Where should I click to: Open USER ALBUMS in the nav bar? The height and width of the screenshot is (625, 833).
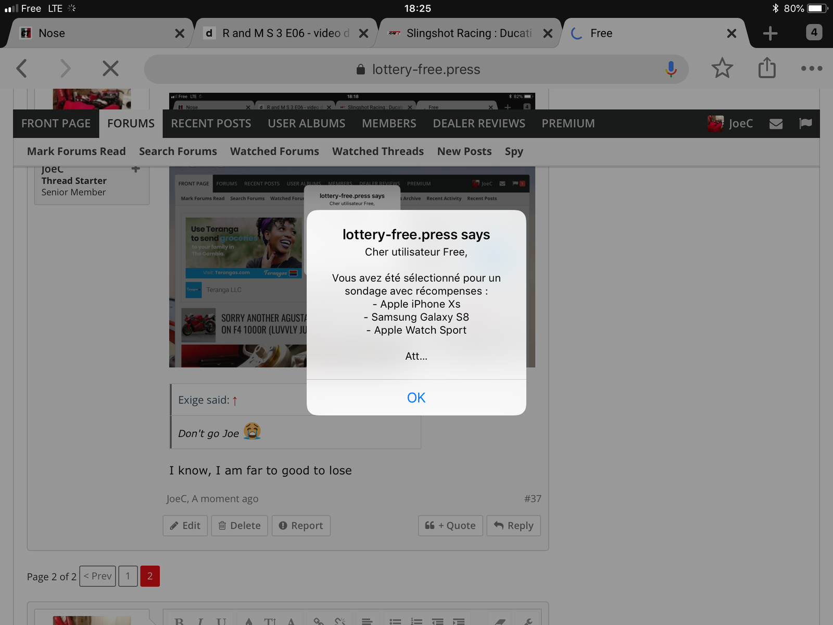[x=307, y=123]
